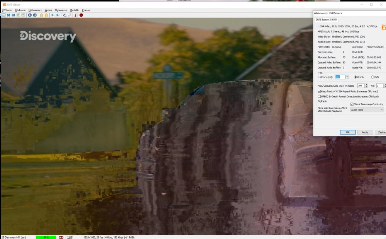
Task: Click the Latency (ms) input field
Action: [340, 77]
